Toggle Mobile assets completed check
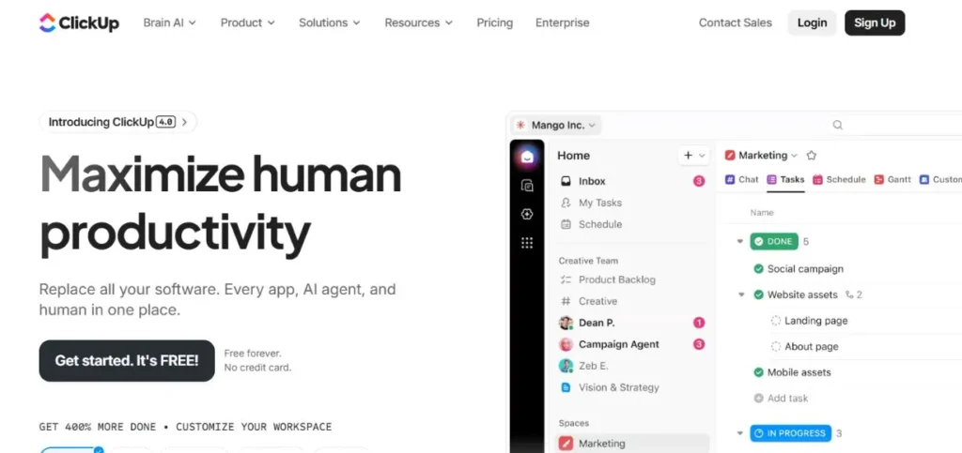Screen dimensions: 962x453 (x=758, y=372)
